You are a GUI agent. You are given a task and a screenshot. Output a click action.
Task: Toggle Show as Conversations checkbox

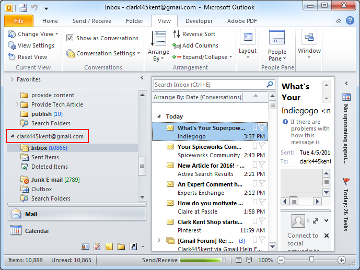coord(69,38)
